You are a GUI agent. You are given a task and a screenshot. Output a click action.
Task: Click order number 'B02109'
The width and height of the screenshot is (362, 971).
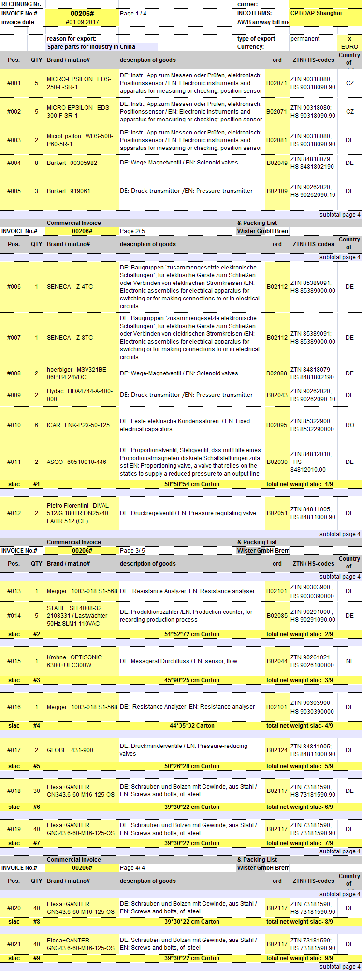pyautogui.click(x=277, y=191)
